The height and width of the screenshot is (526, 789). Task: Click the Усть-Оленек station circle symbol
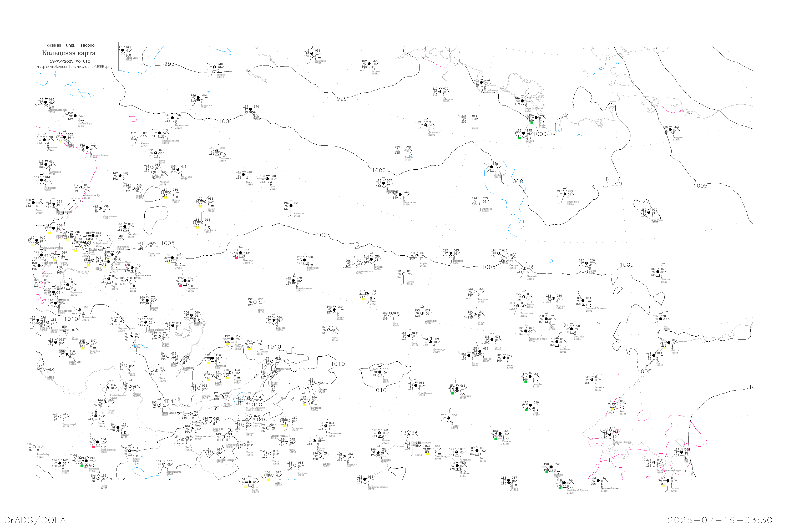(482, 83)
